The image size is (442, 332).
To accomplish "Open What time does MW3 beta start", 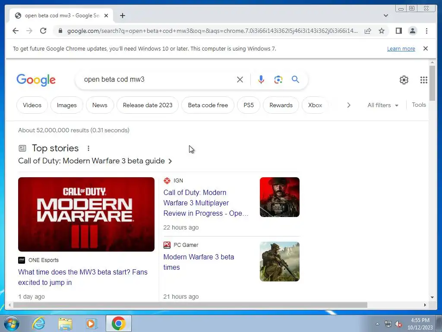I will [x=83, y=277].
